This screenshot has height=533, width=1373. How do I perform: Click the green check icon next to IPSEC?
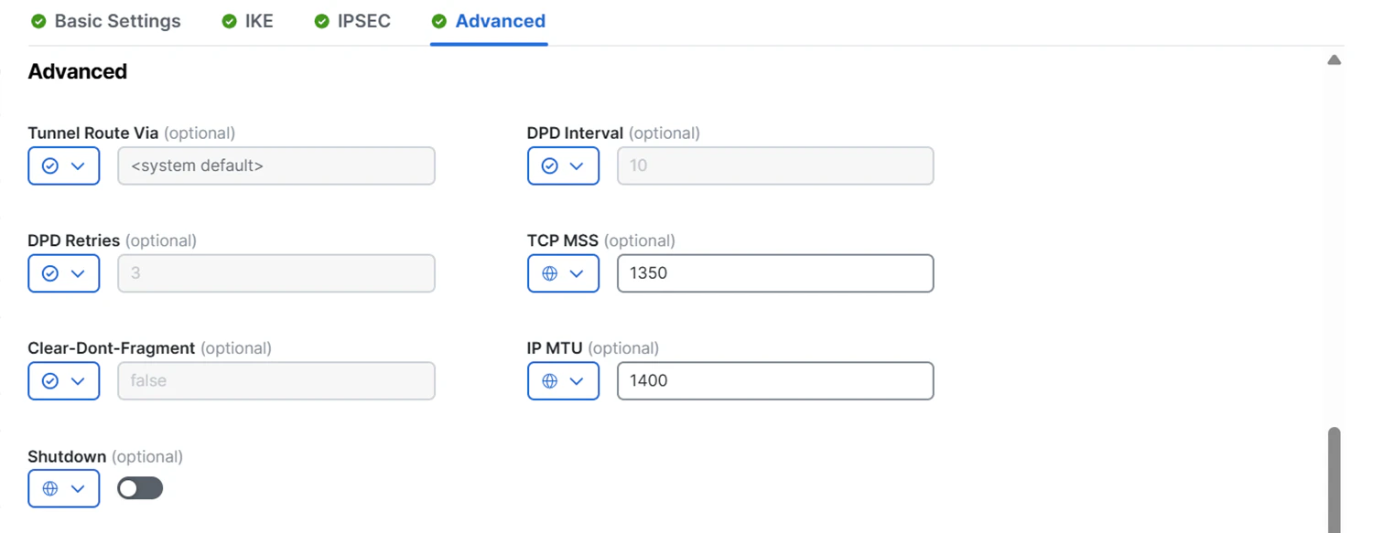pyautogui.click(x=321, y=21)
